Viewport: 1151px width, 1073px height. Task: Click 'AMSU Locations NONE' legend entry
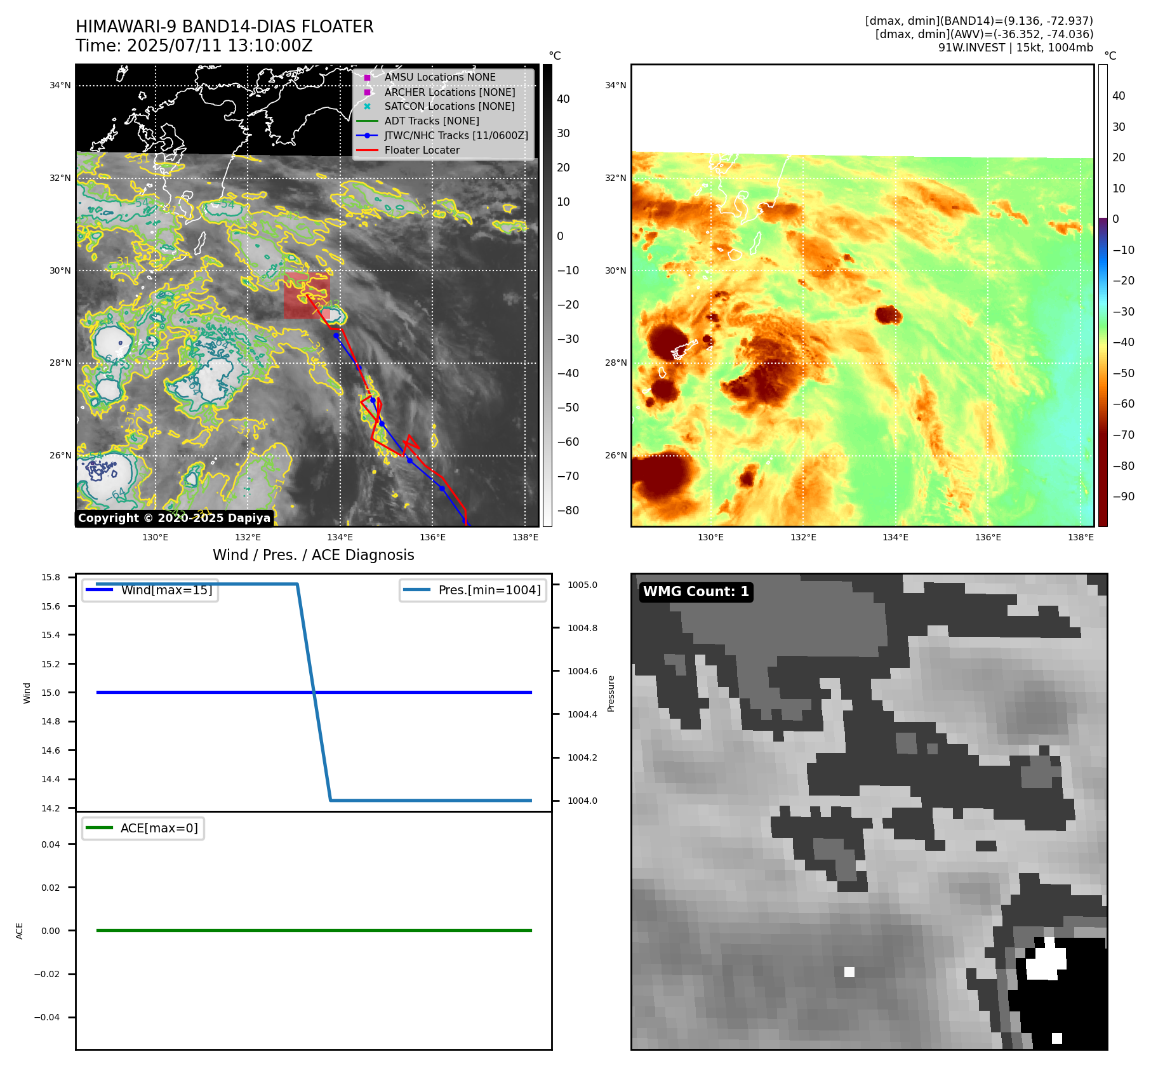(x=440, y=77)
